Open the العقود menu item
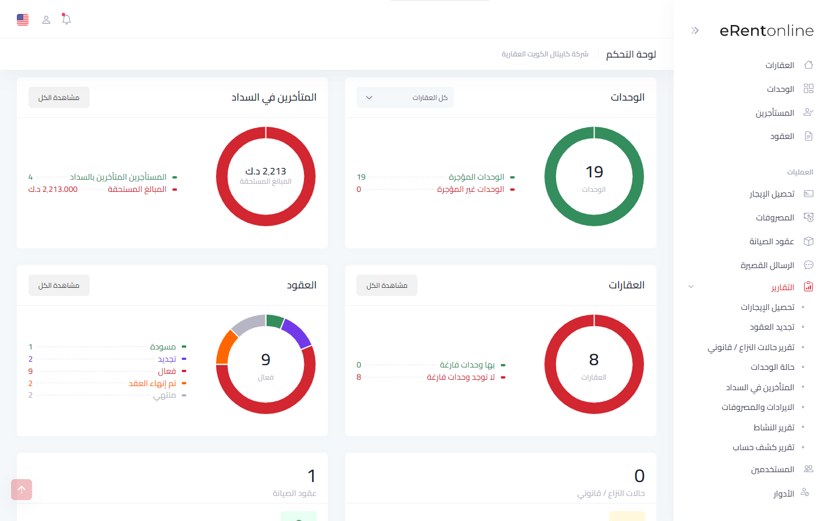The height and width of the screenshot is (521, 828). point(782,136)
